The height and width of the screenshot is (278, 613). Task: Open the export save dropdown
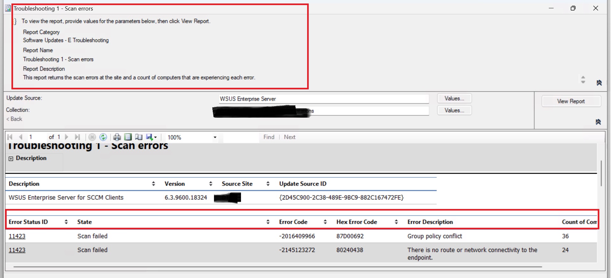151,137
